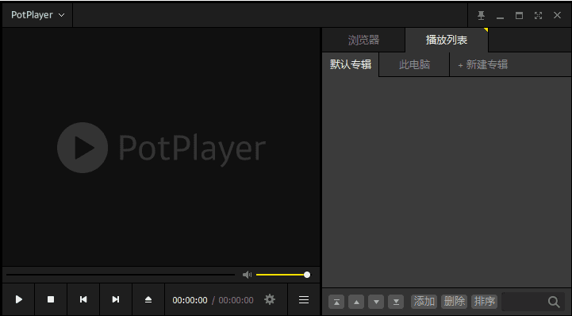Click the playlist search magnifier icon
This screenshot has height=316, width=572.
(554, 302)
